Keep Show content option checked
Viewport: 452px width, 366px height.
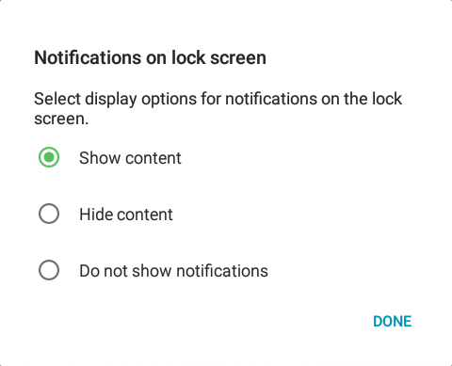(x=49, y=157)
